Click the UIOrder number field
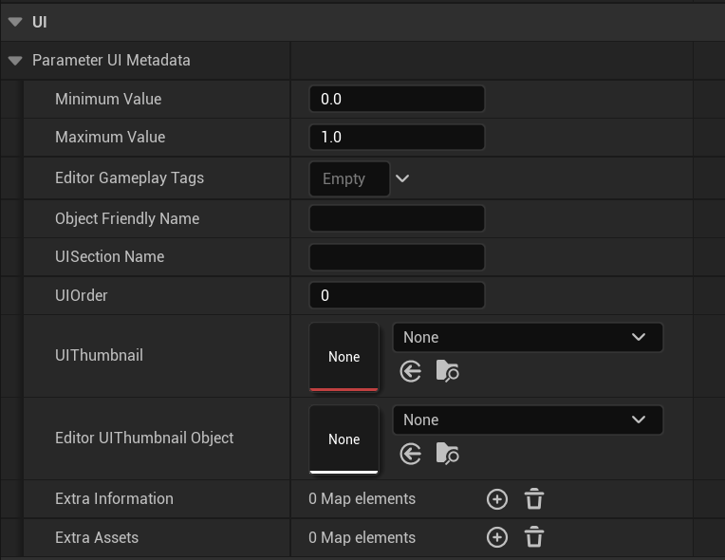The width and height of the screenshot is (725, 560). [397, 295]
